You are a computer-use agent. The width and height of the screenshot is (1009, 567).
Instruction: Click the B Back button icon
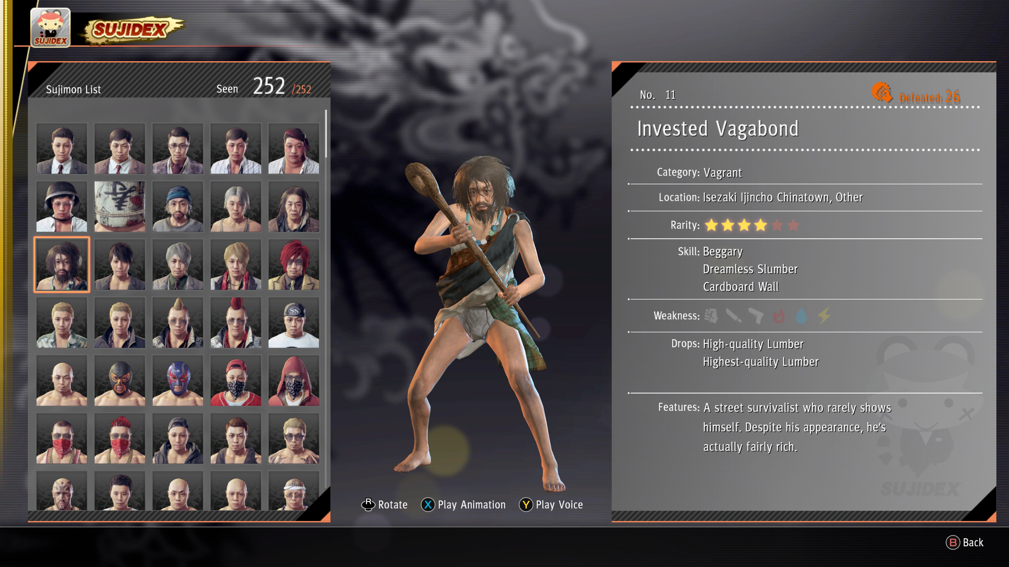tap(953, 542)
